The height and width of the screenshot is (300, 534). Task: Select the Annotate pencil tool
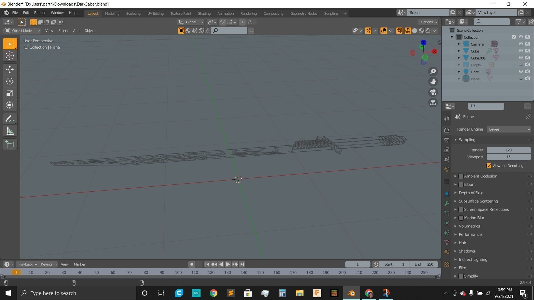[x=10, y=119]
